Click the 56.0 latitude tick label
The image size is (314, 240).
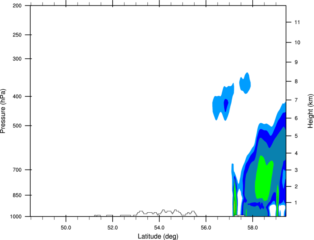tap(206, 228)
